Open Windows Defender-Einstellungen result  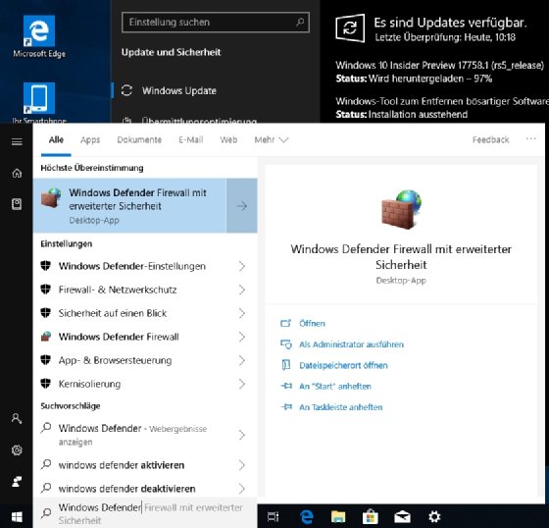tap(145, 266)
